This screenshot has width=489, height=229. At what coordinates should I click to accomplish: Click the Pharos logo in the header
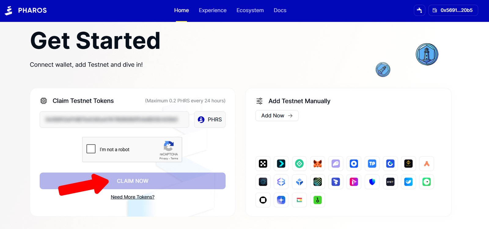click(26, 10)
